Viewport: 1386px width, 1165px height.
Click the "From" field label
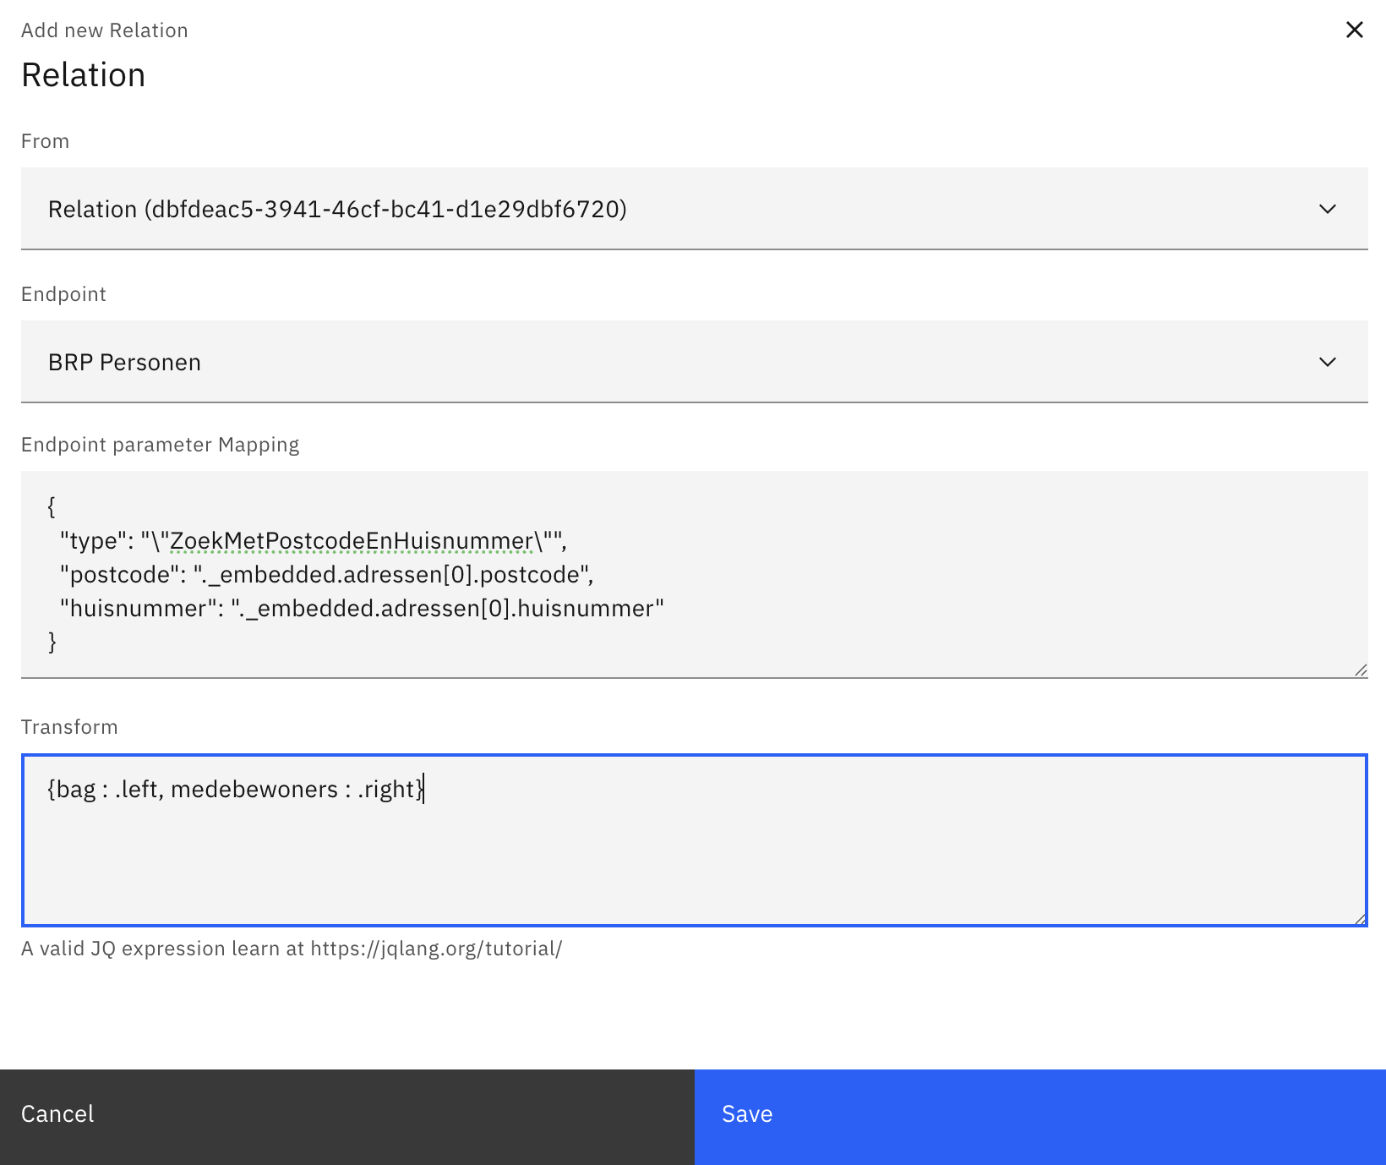(x=46, y=141)
